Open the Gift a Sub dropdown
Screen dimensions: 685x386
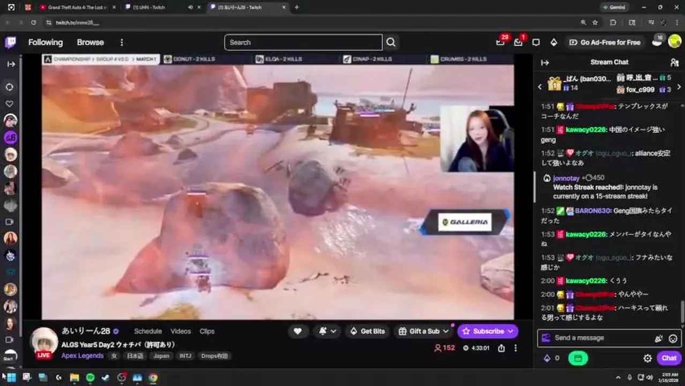click(424, 331)
